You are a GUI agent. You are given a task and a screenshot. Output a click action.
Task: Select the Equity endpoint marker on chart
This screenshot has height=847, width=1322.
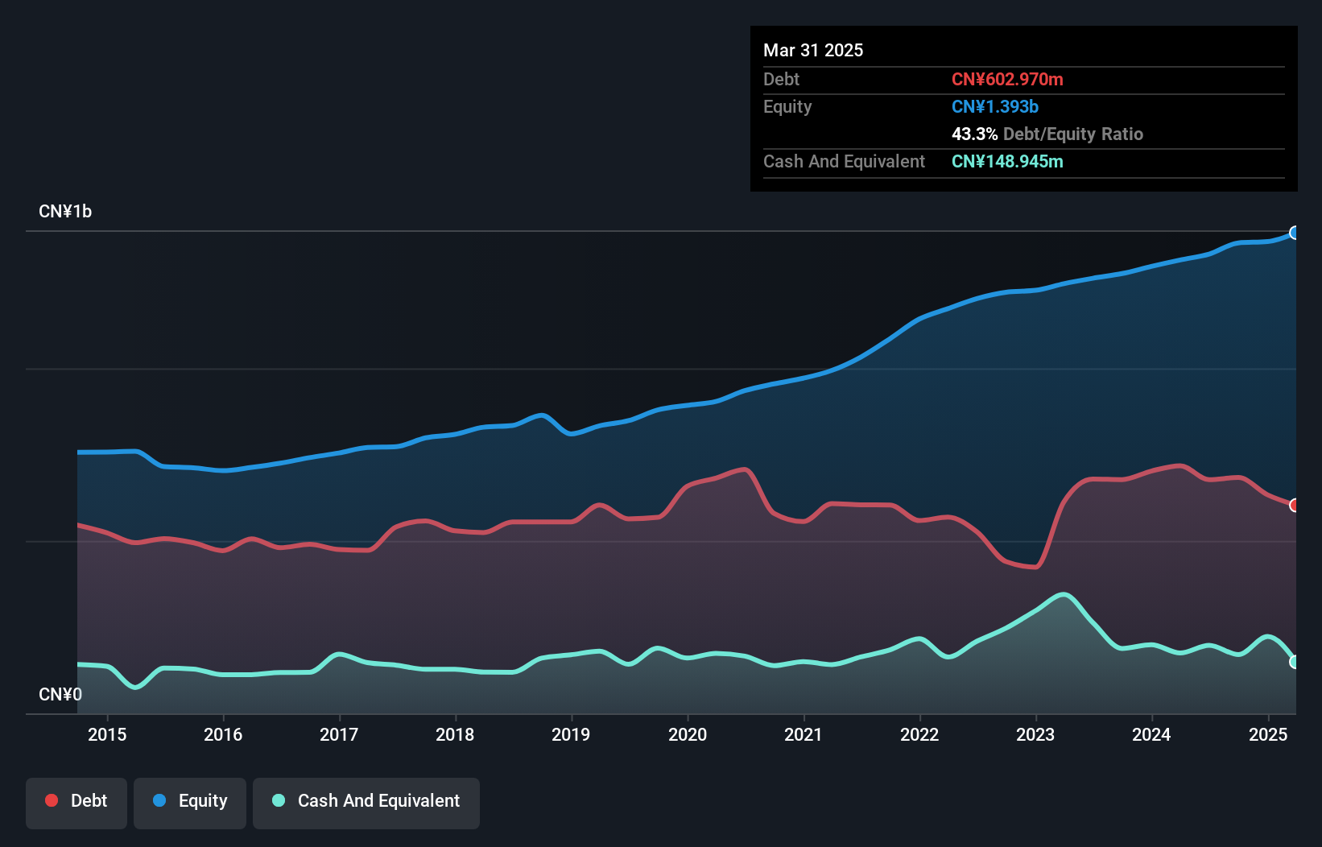click(x=1295, y=233)
